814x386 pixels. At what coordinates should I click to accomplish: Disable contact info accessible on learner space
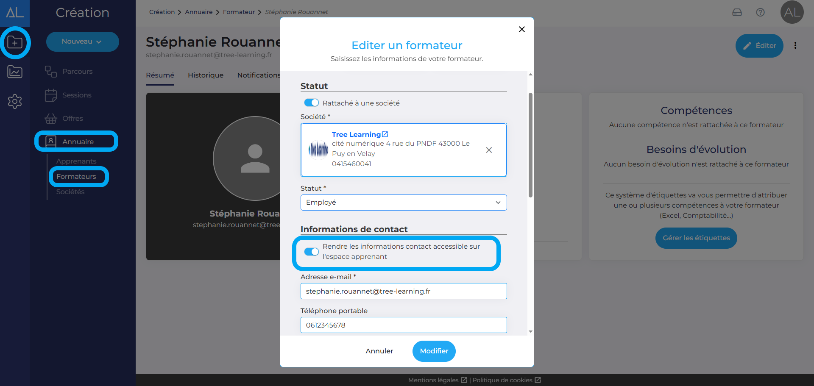(312, 252)
